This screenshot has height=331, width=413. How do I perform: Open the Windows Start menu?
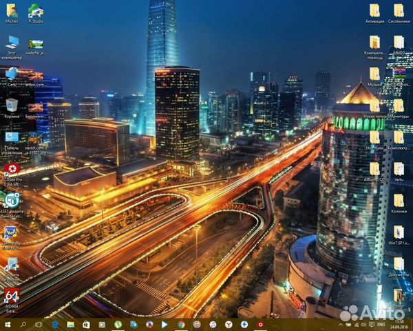click(x=8, y=324)
